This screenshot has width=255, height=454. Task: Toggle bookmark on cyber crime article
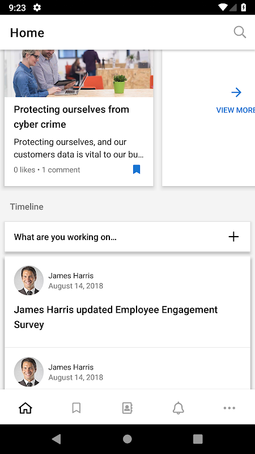point(137,169)
